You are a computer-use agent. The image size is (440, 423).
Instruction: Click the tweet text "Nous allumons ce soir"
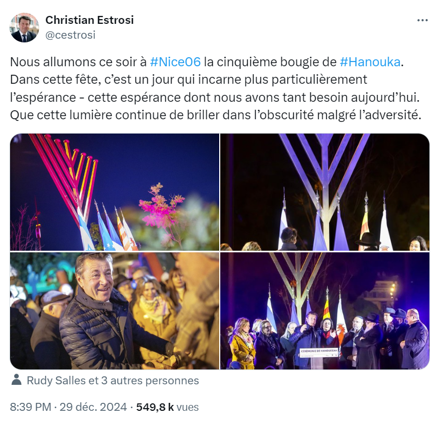pyautogui.click(x=78, y=62)
